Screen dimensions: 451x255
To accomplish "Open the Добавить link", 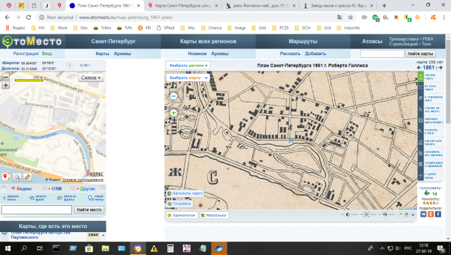I will 315,53.
